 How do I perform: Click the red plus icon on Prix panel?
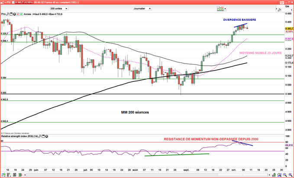coord(18,14)
